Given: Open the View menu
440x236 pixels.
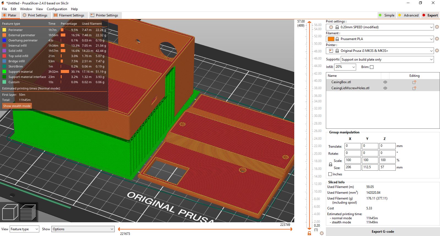Looking at the screenshot, I should 39,9.
